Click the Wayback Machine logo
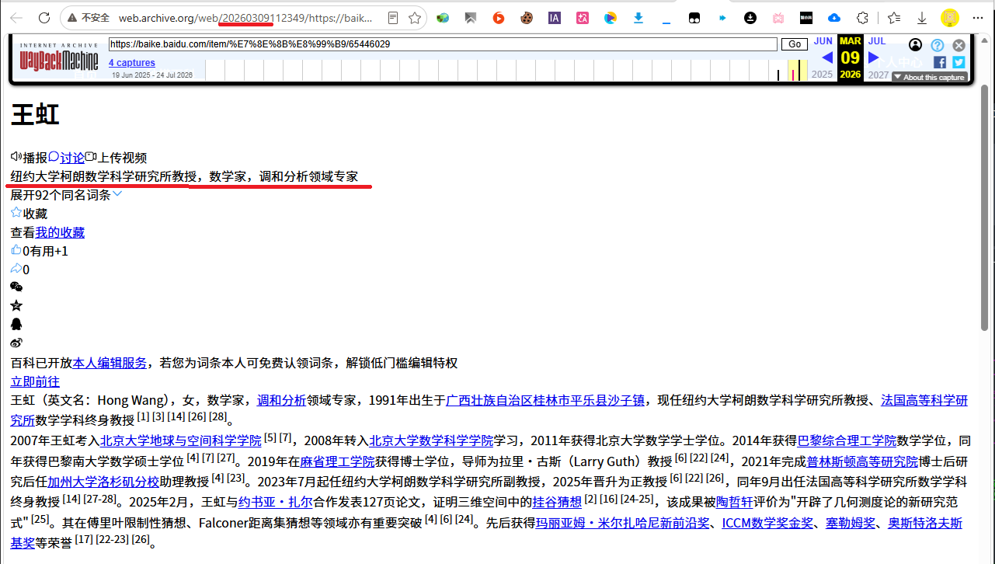Image resolution: width=995 pixels, height=564 pixels. point(59,58)
